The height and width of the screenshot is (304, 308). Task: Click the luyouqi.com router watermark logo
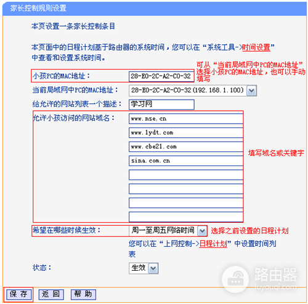pos(259,279)
